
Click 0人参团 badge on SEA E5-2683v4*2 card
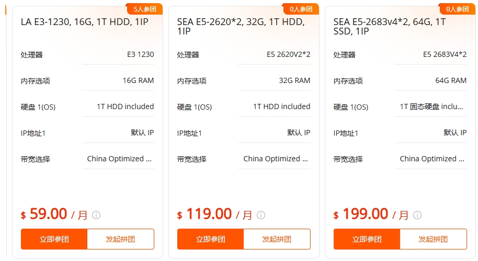coord(458,9)
